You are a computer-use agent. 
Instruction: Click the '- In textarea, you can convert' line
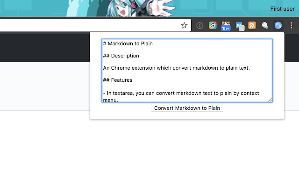[181, 93]
